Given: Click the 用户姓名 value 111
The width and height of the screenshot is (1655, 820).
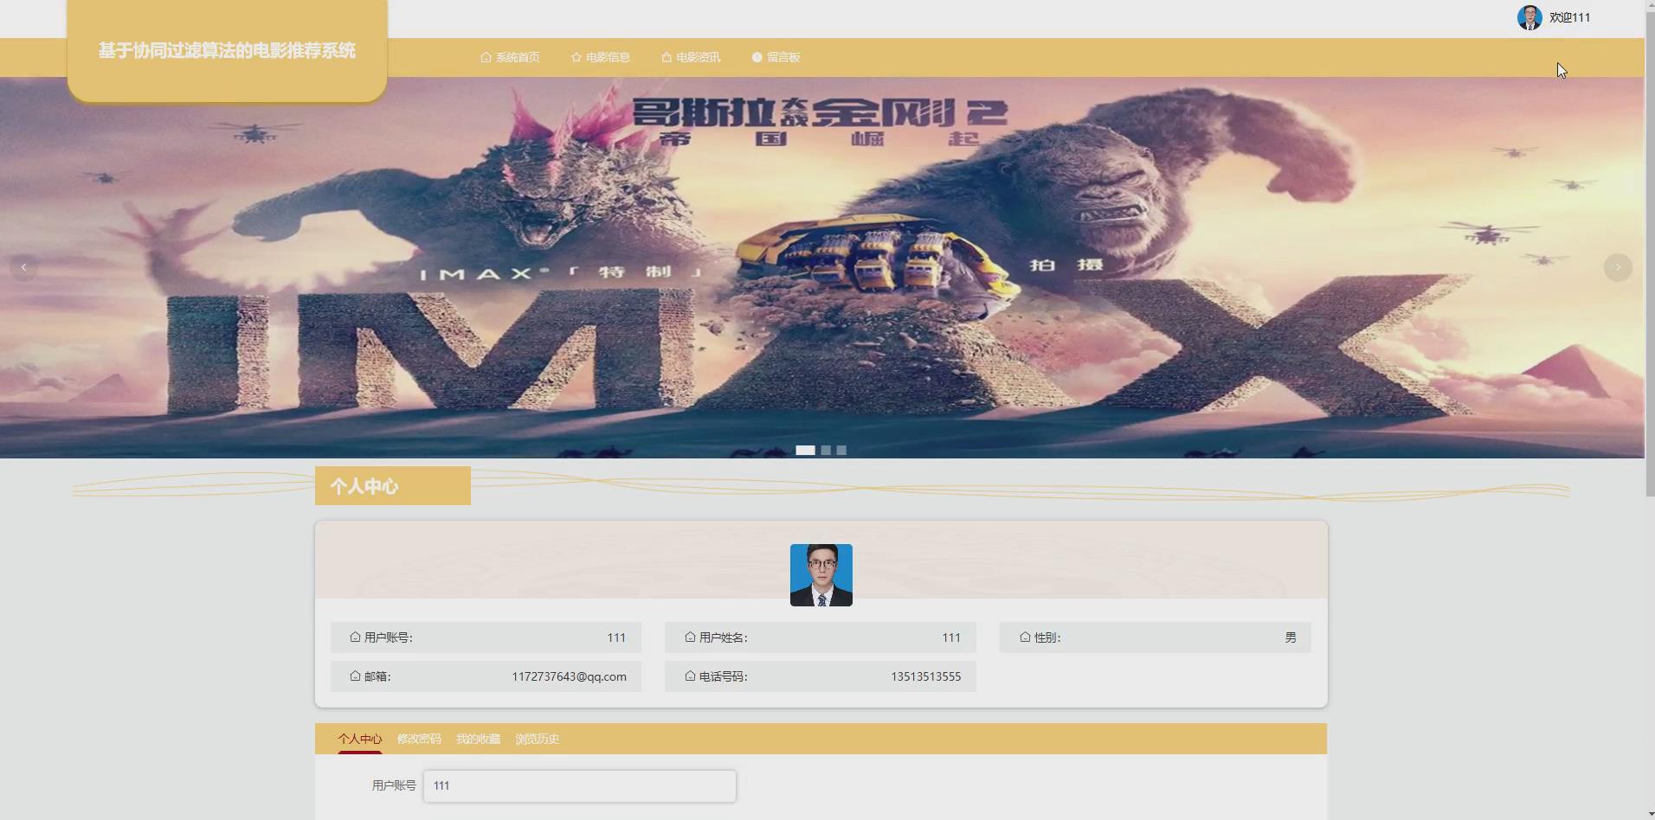Looking at the screenshot, I should click(x=951, y=637).
